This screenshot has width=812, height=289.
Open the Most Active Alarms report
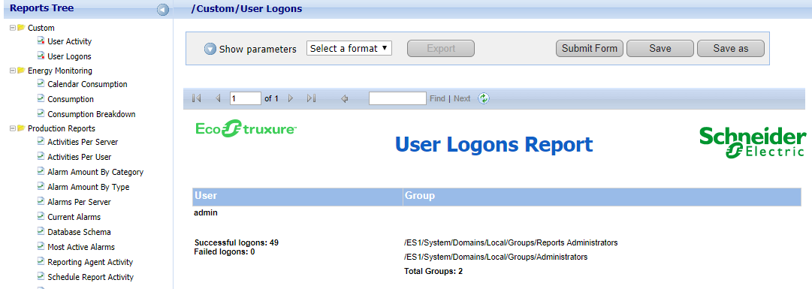81,247
